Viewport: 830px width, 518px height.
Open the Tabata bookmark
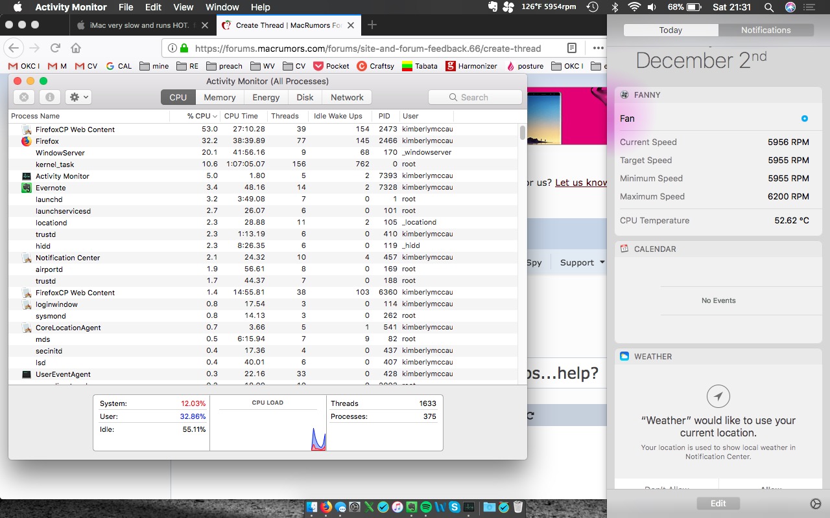pyautogui.click(x=420, y=66)
